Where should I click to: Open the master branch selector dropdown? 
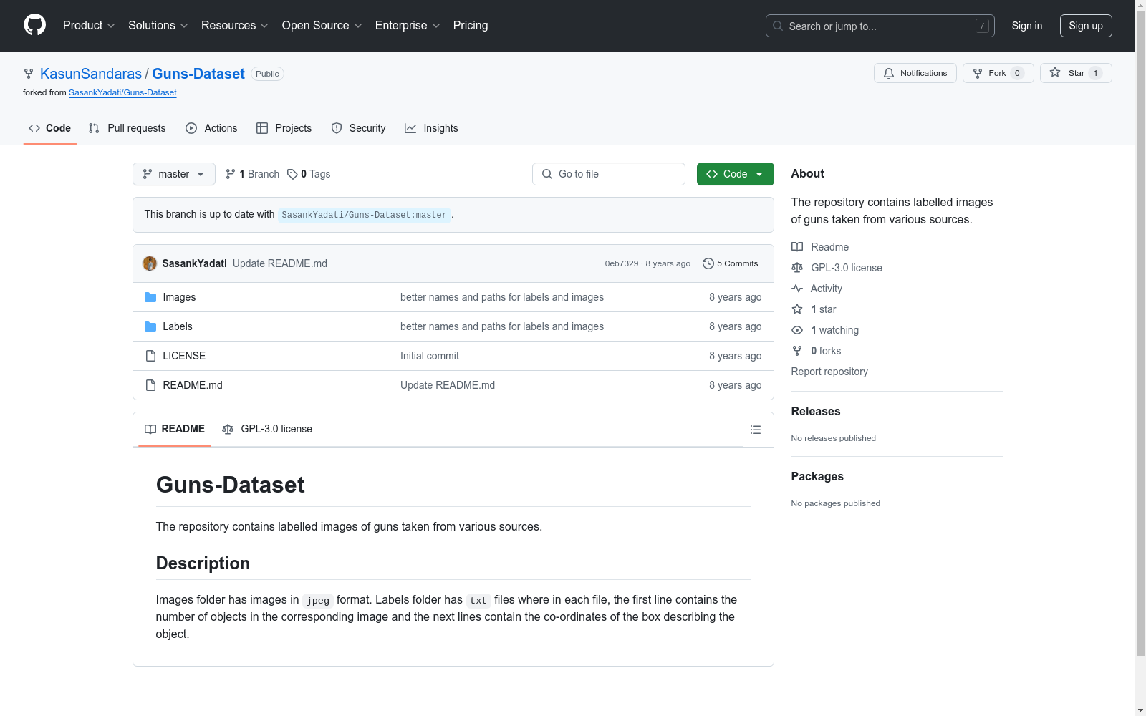174,174
